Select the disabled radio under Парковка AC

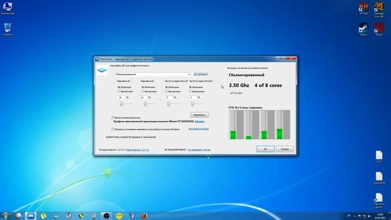coord(119,92)
